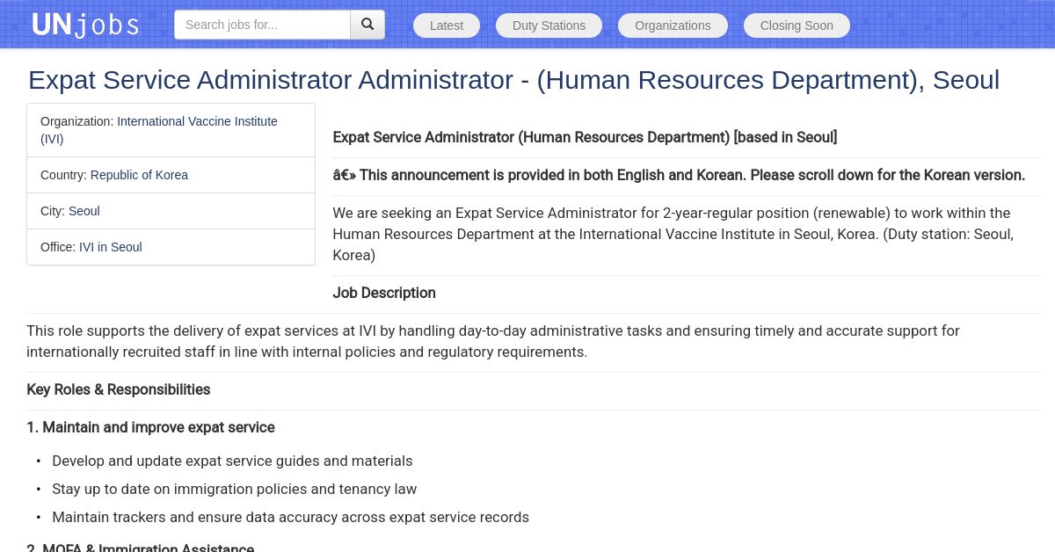Viewport: 1055px width, 552px height.
Task: Open the Latest jobs page
Action: [x=447, y=25]
